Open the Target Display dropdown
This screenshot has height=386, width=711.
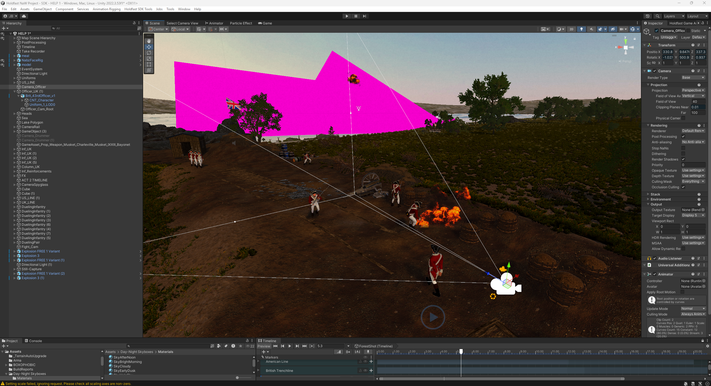point(693,215)
